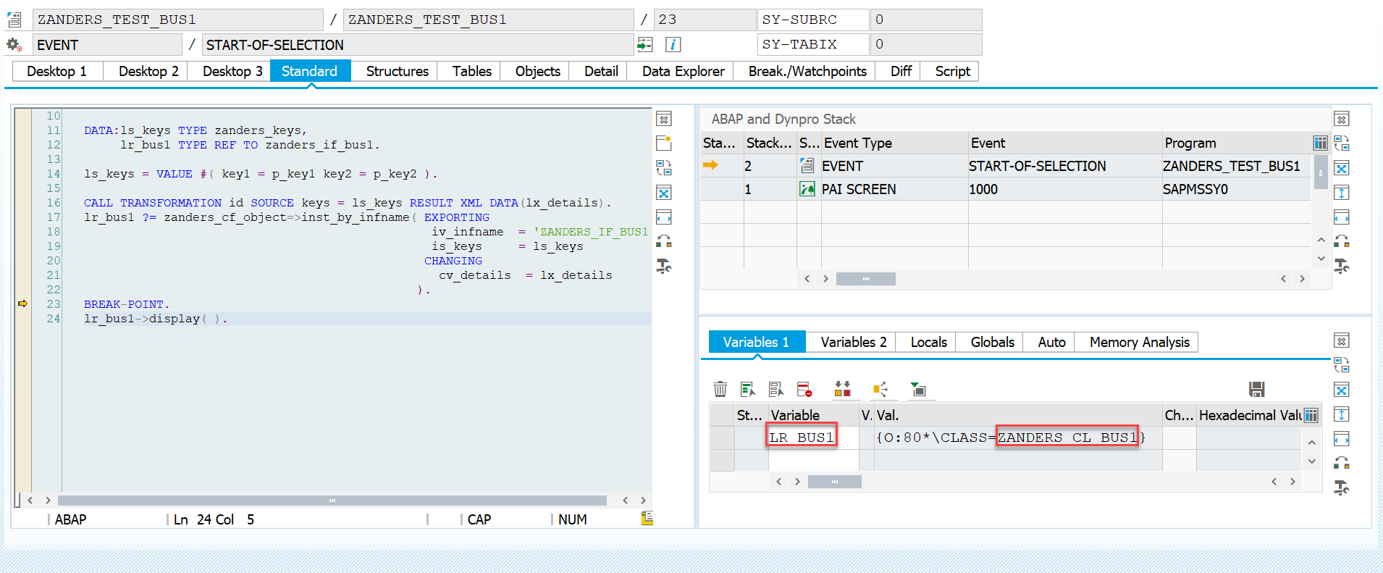Close the Variables tool panel
Image resolution: width=1383 pixels, height=573 pixels.
pos(1342,340)
